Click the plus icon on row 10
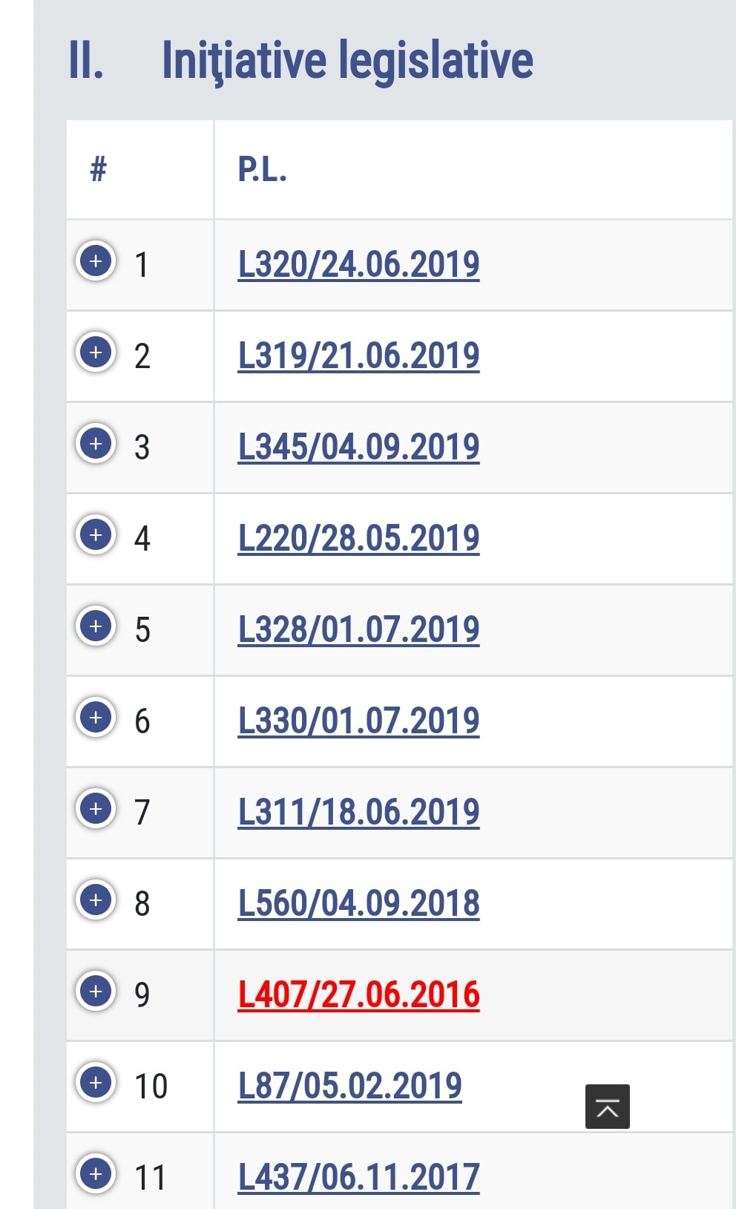The width and height of the screenshot is (736, 1209). [96, 1083]
